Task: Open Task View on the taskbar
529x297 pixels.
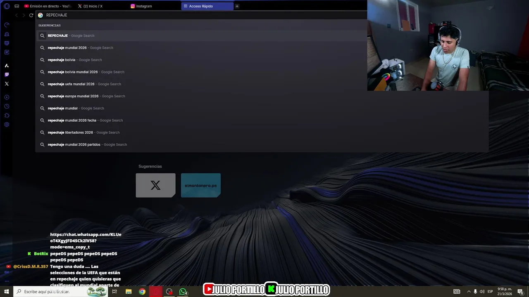Action: click(114, 292)
